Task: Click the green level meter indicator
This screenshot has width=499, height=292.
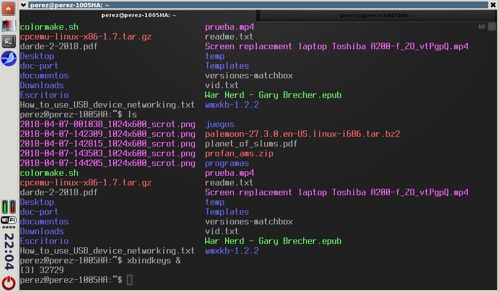Action: 5,207
